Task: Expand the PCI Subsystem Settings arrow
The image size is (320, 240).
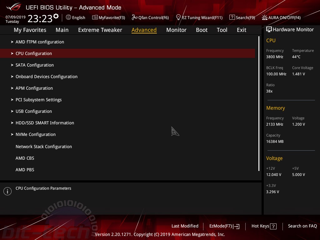Action: tap(12, 100)
